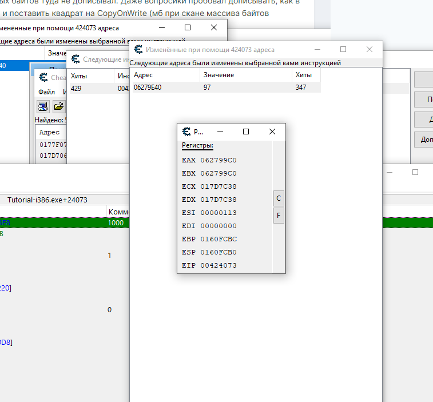Sort by the Значение column header
Screen dimensions: 433x402
coord(219,75)
